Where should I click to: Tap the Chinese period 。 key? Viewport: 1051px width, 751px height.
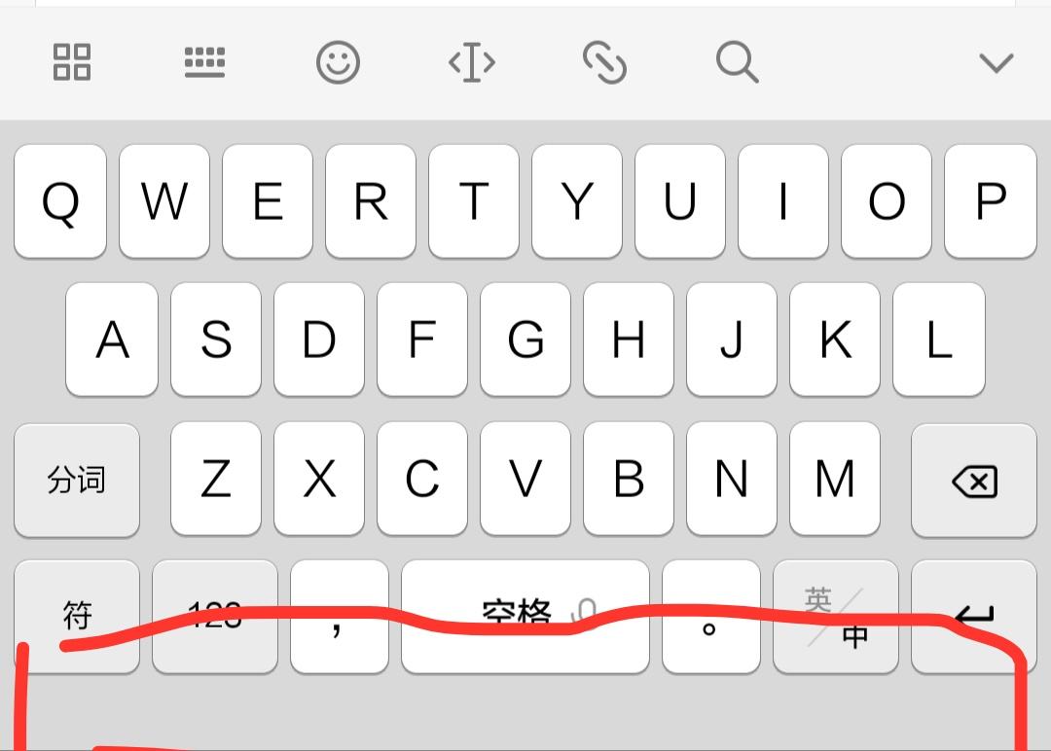point(711,617)
